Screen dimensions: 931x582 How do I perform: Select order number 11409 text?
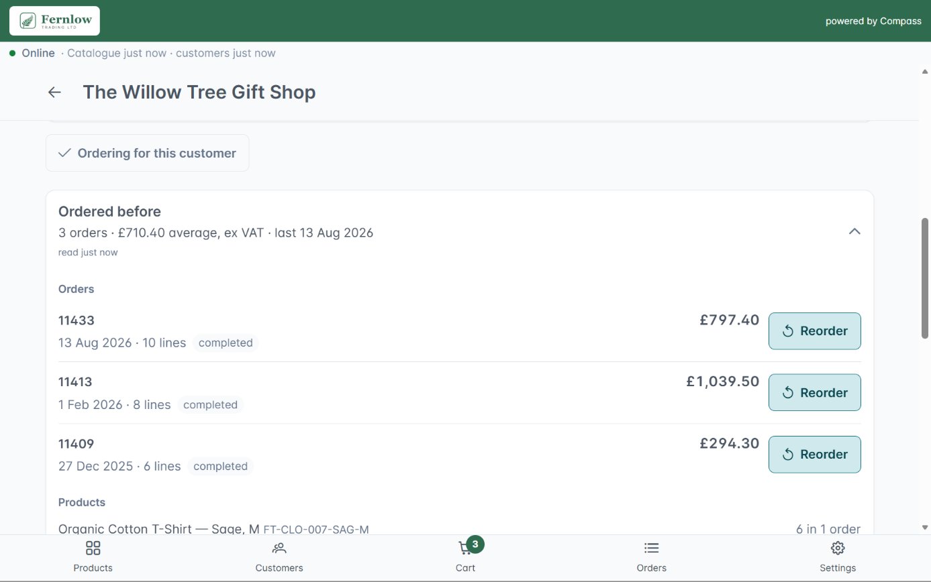[77, 444]
